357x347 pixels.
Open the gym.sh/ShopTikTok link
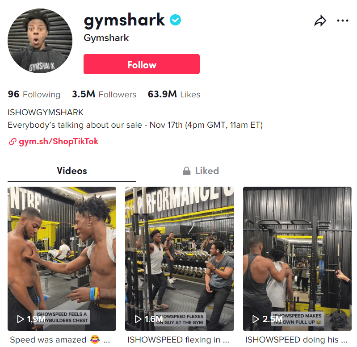click(59, 142)
